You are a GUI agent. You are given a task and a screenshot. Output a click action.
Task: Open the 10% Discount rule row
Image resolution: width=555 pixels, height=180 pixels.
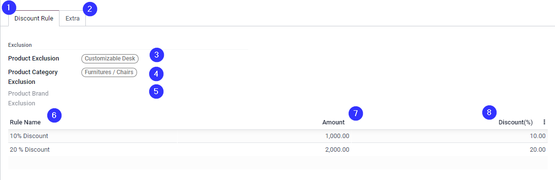point(278,136)
